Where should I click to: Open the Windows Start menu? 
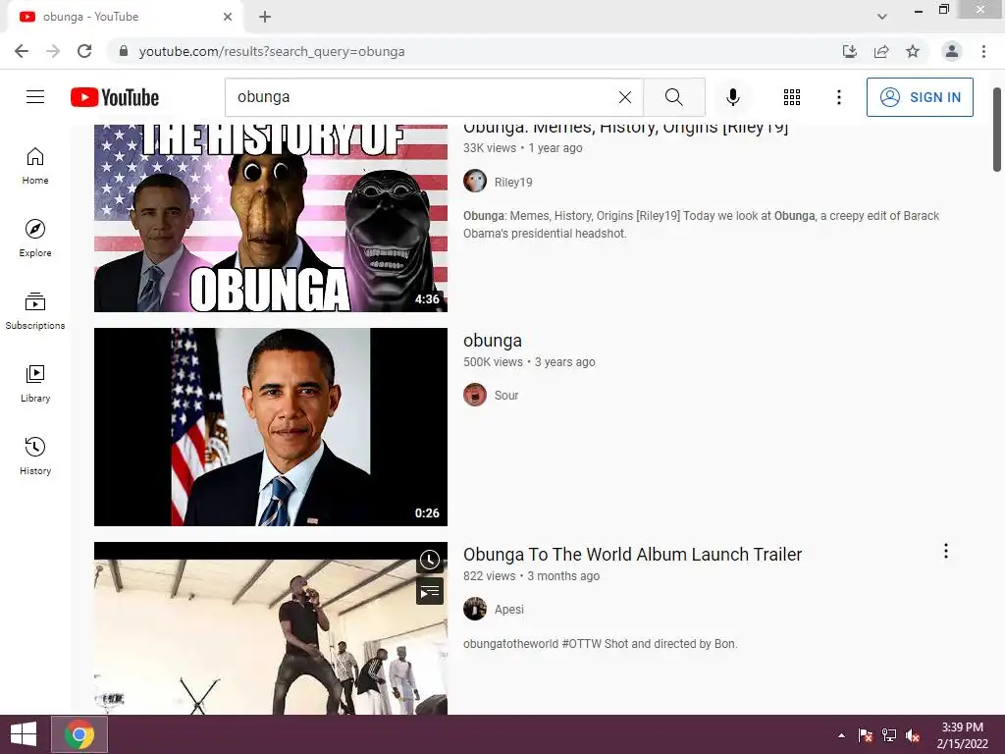(24, 734)
